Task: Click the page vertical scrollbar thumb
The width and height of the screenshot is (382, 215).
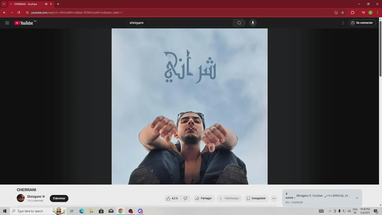Action: pyautogui.click(x=380, y=49)
